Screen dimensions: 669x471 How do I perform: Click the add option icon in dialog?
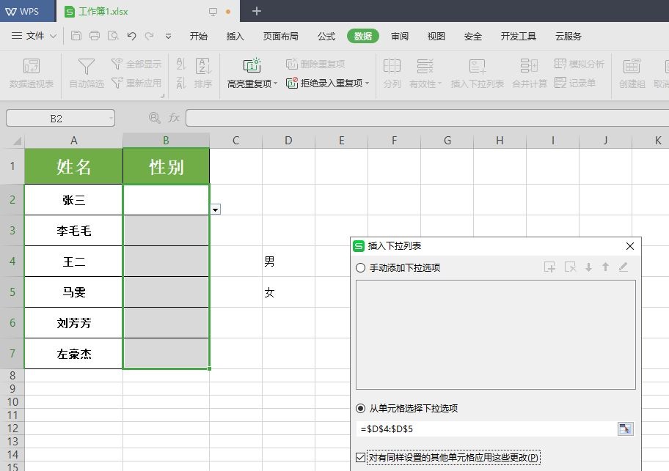pos(549,267)
